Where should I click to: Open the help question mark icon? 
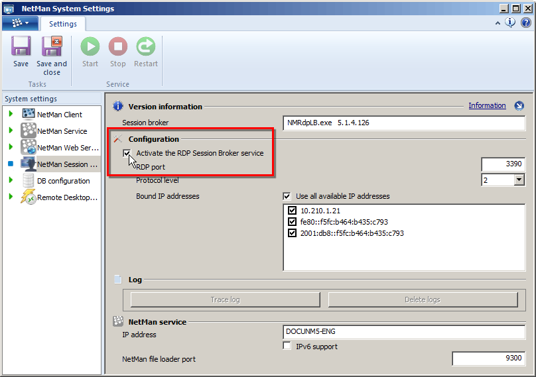pyautogui.click(x=525, y=23)
